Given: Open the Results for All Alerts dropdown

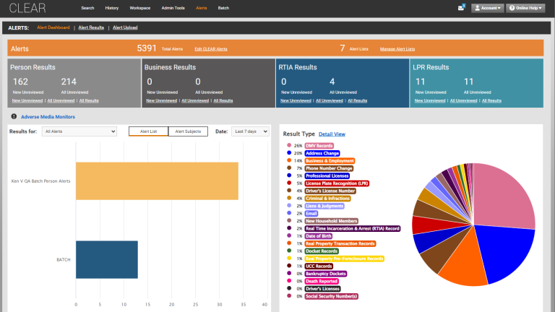Looking at the screenshot, I should [x=79, y=131].
